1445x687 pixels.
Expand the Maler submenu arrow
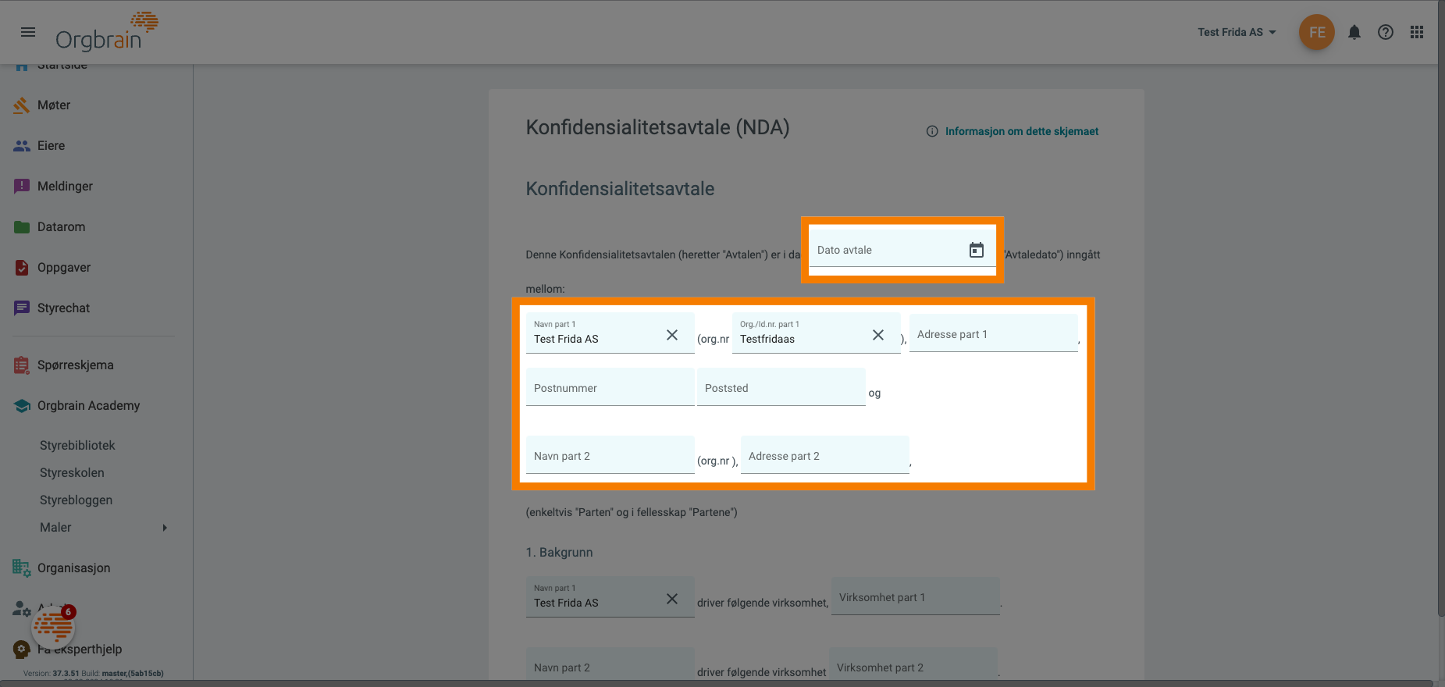coord(165,528)
